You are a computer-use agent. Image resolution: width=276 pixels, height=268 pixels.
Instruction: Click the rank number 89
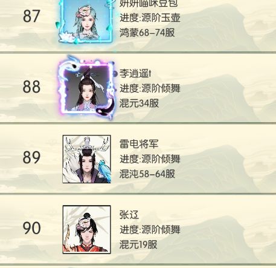(31, 157)
